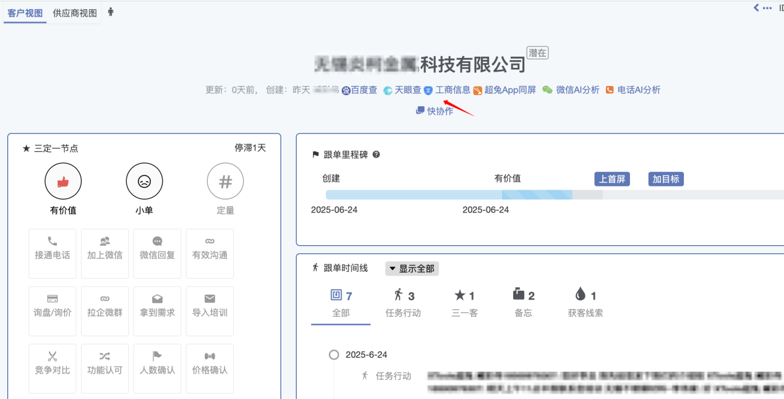Image resolution: width=784 pixels, height=399 pixels.
Task: Click the 任务行动 timeline entry label
Action: click(393, 376)
